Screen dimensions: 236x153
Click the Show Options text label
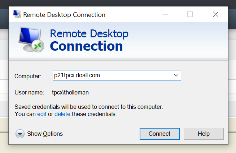tap(45, 134)
